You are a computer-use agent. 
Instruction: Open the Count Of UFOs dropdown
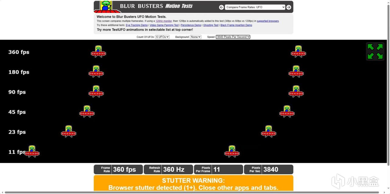(162, 37)
